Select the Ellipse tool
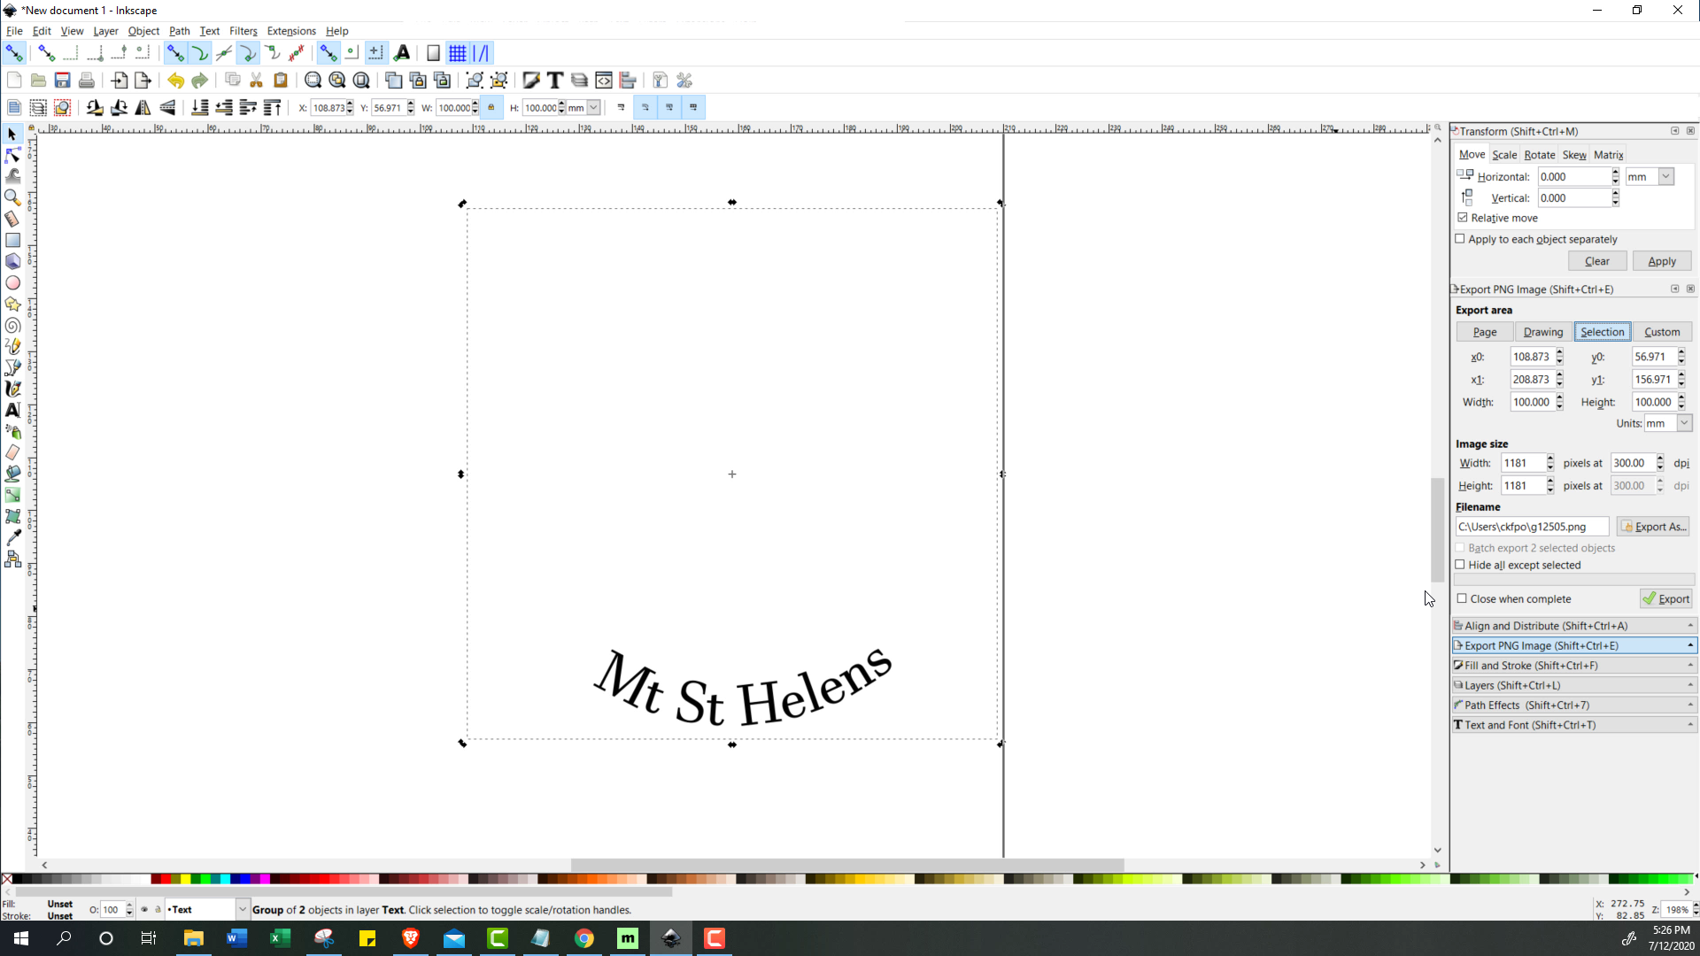This screenshot has width=1700, height=956. 13,282
